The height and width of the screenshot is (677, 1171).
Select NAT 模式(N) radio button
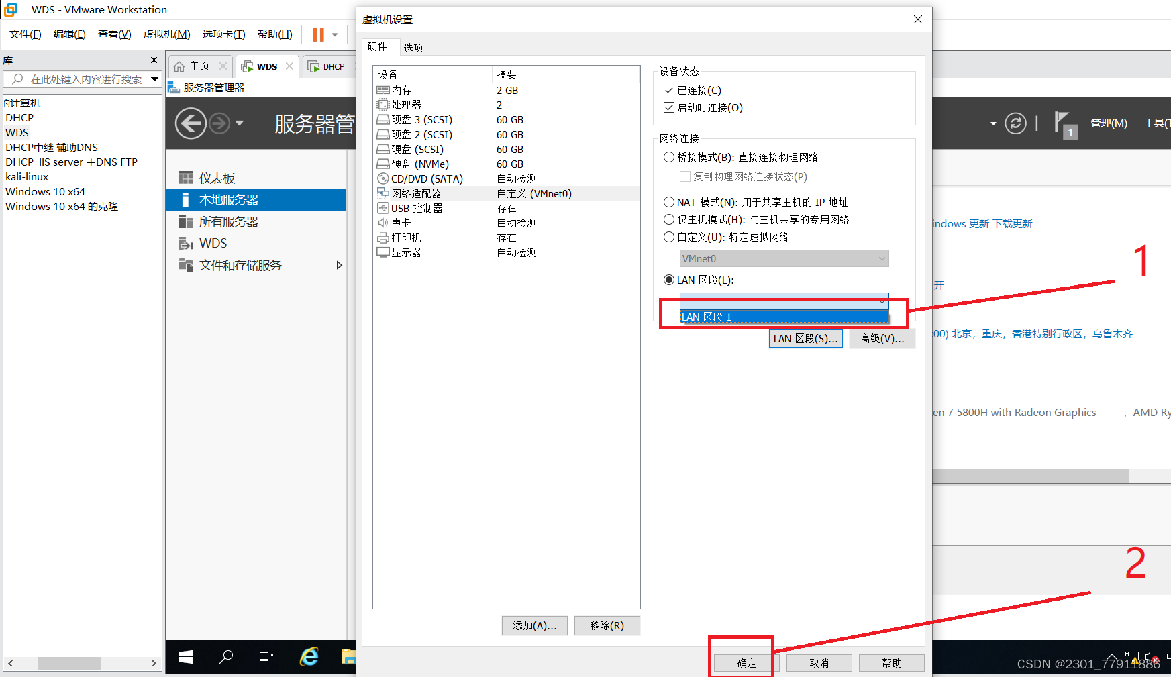668,202
